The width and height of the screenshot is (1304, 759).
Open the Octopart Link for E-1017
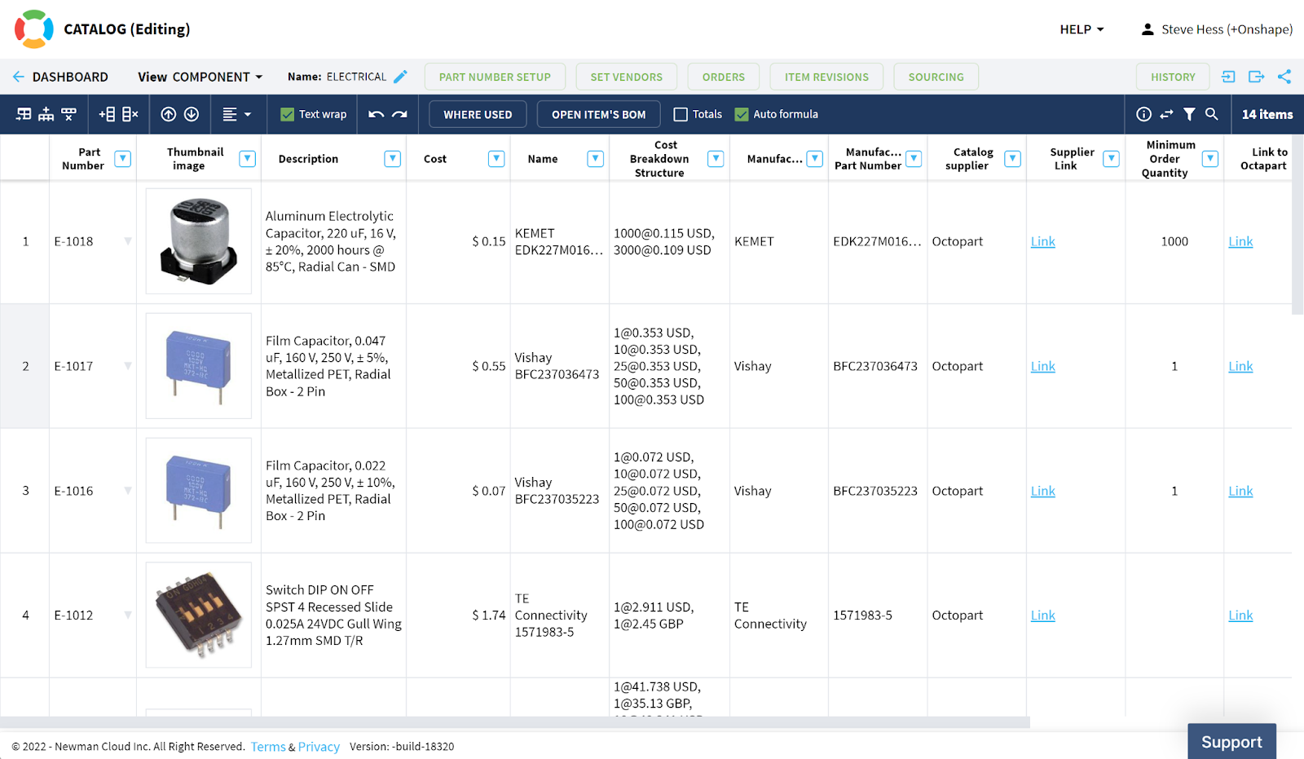click(x=1240, y=366)
